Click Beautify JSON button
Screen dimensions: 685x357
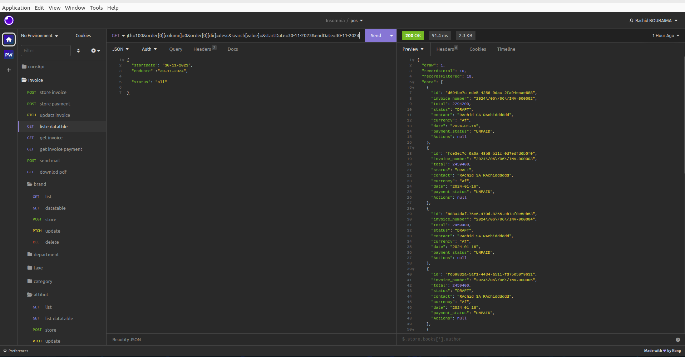pyautogui.click(x=127, y=340)
